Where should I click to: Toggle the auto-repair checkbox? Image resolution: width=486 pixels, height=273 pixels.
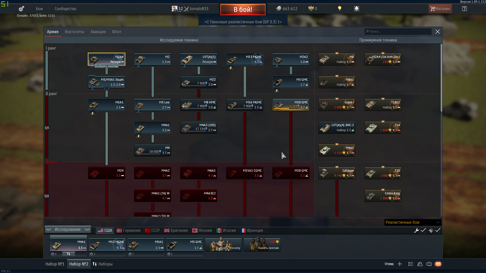point(423,230)
